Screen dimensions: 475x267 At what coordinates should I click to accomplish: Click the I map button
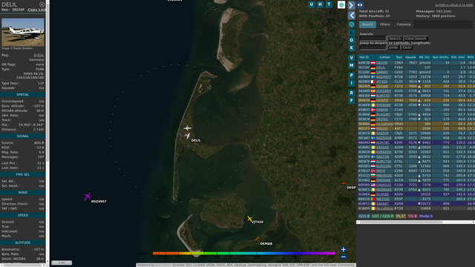coord(351,83)
